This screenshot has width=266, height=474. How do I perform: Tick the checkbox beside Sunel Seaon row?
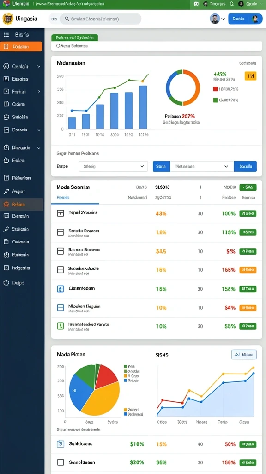(60, 462)
